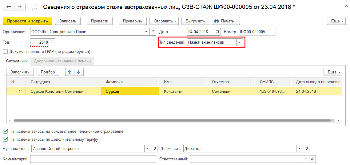Click the horizontal scrollbar of employees table
The height and width of the screenshot is (165, 350).
(x=172, y=120)
